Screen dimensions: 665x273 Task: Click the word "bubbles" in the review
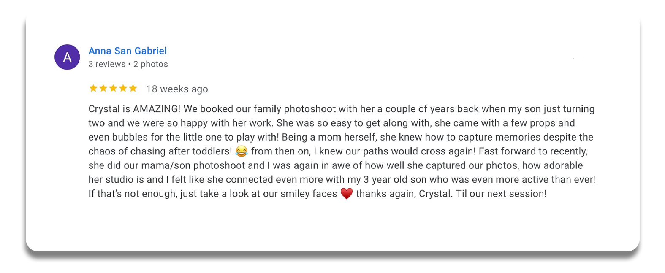pyautogui.click(x=130, y=137)
